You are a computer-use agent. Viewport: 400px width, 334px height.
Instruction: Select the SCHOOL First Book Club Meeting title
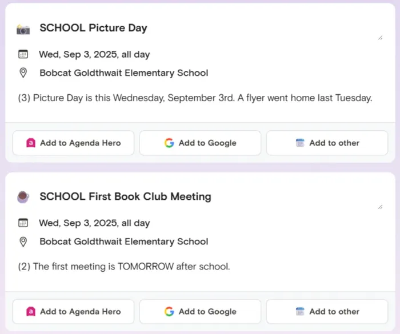tap(125, 196)
